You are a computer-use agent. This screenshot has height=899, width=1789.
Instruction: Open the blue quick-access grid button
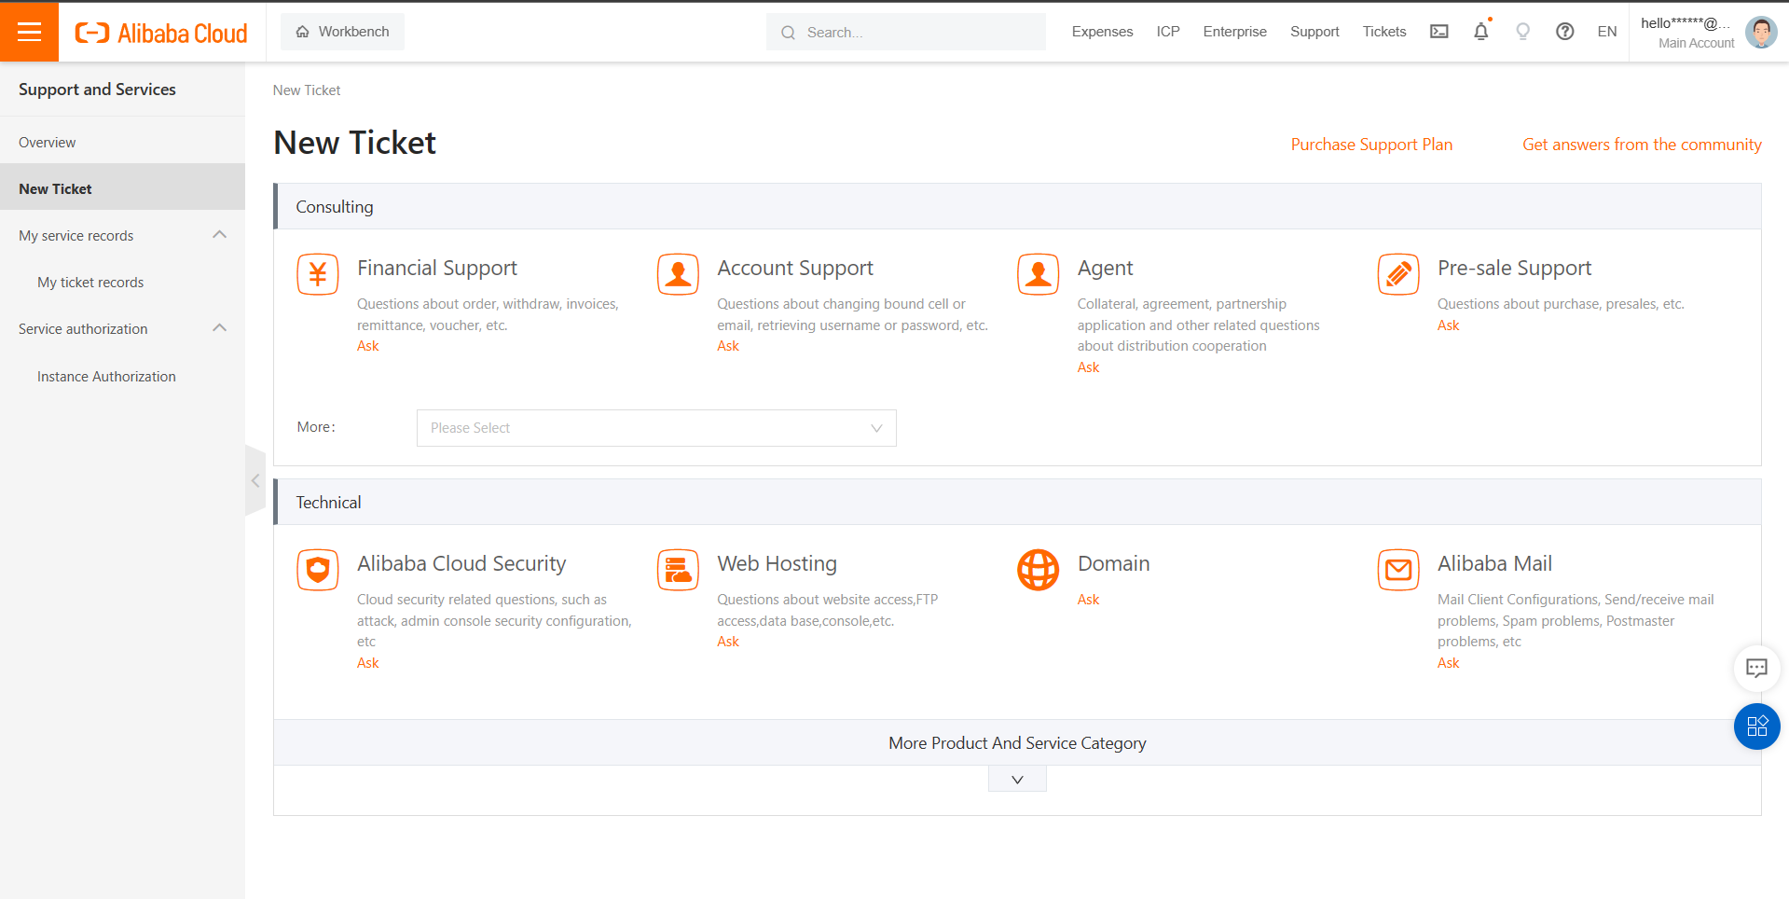point(1757,726)
